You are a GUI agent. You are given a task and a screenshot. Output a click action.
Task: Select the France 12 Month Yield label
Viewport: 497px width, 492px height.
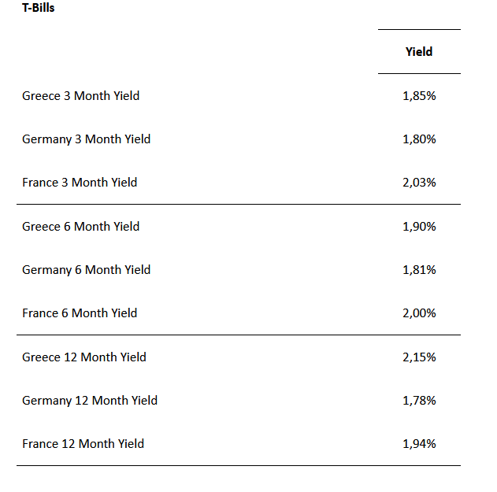tap(83, 444)
